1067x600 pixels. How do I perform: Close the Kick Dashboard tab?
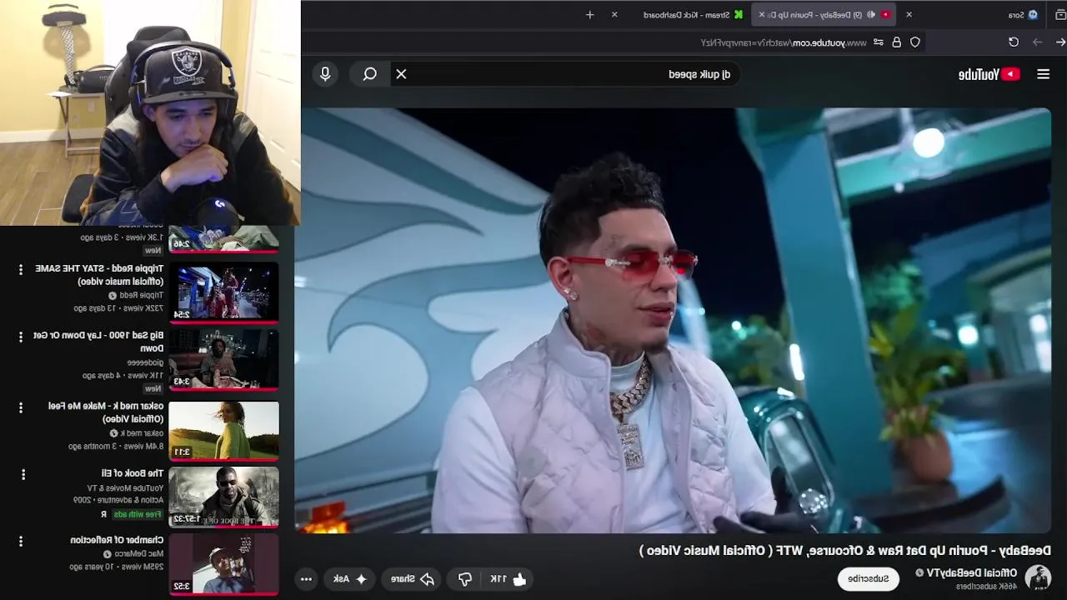pyautogui.click(x=614, y=14)
